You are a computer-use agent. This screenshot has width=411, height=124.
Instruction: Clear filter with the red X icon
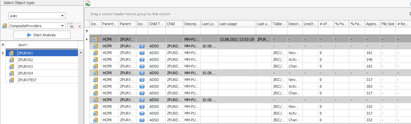[79, 26]
